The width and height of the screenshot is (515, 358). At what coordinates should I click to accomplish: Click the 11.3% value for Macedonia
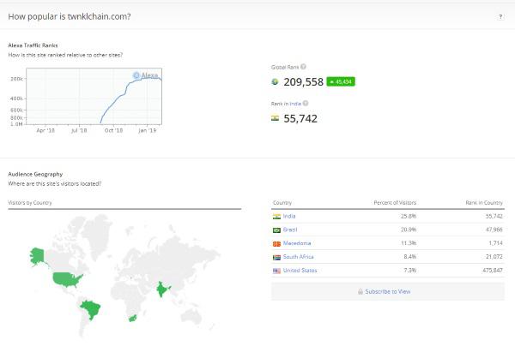point(409,243)
